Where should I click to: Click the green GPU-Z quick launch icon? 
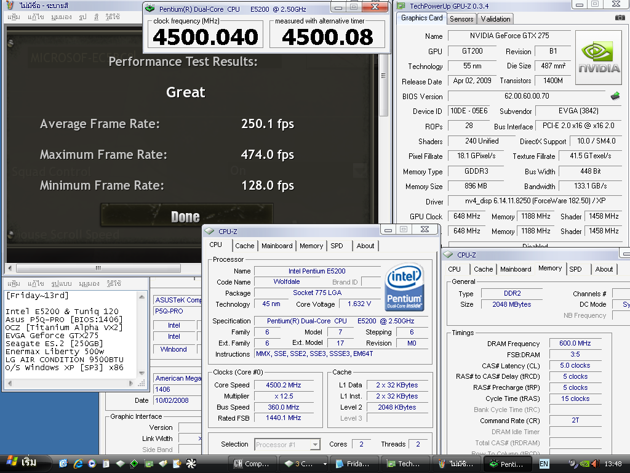(149, 464)
